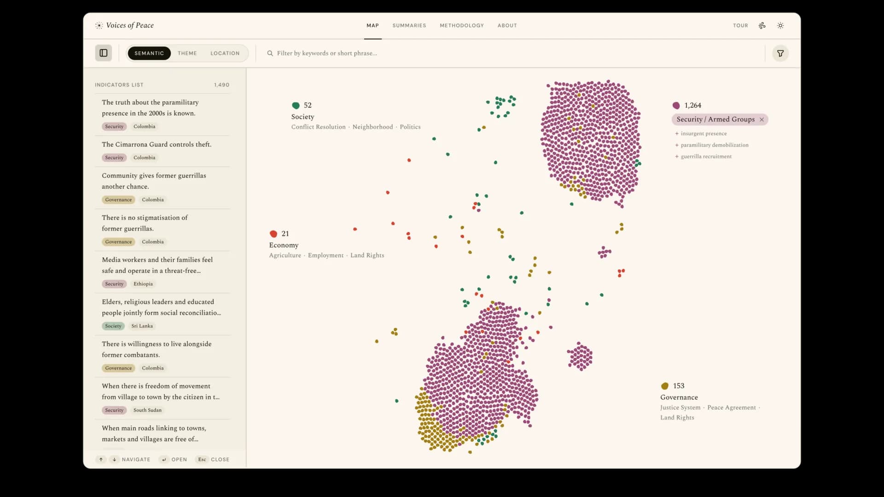Open 'The Cimarrona Guard controls theft.' indicator
Screen dimensions: 884x497
pos(162,151)
